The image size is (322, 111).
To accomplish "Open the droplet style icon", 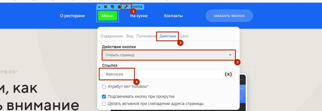I will (119, 7).
